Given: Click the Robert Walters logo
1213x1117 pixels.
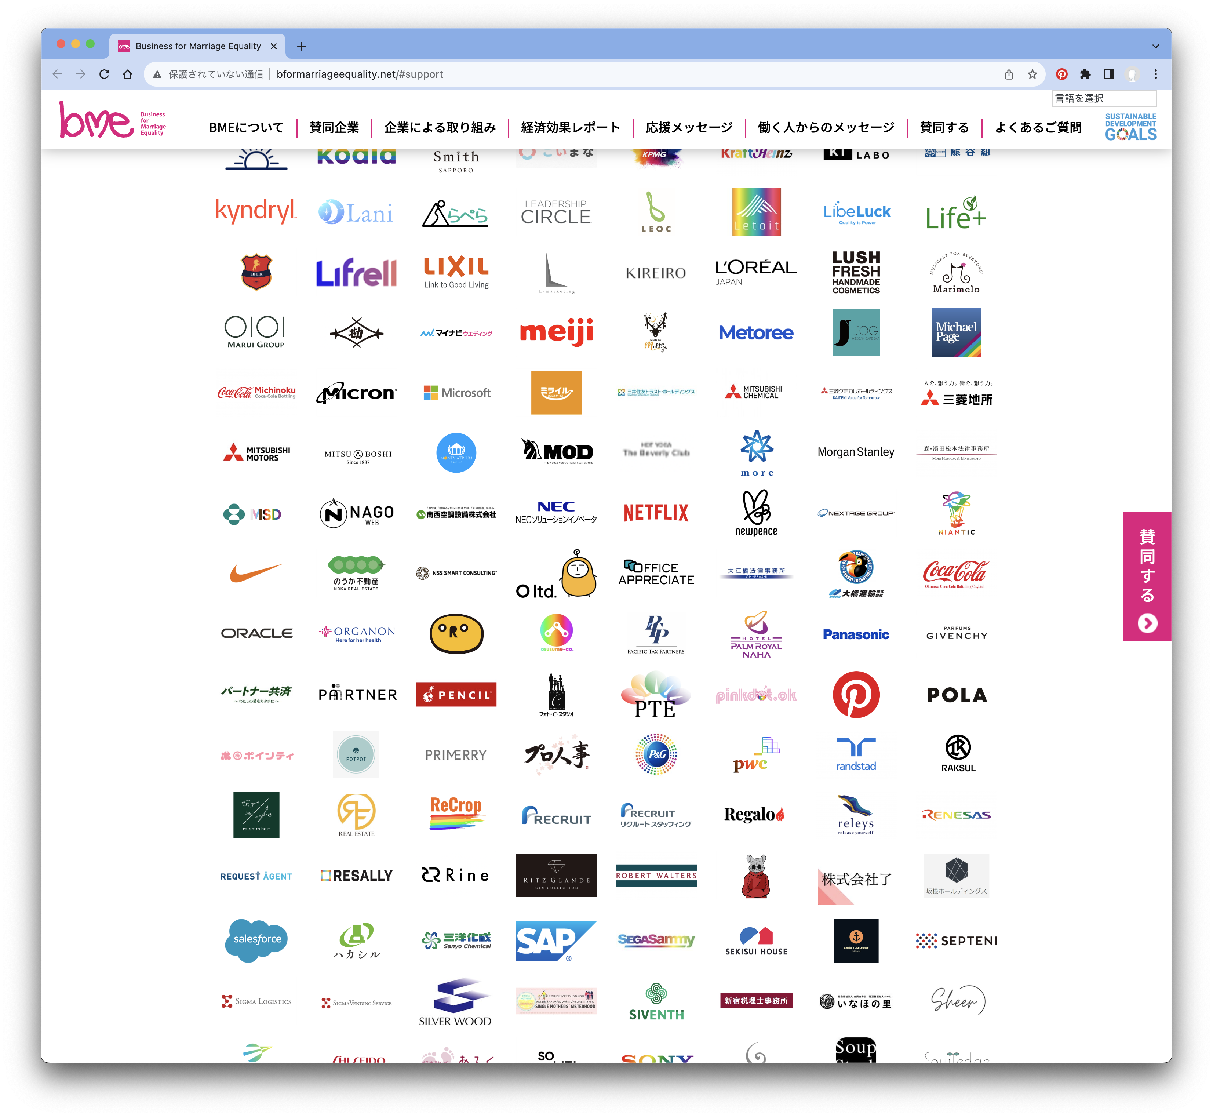Looking at the screenshot, I should (656, 875).
